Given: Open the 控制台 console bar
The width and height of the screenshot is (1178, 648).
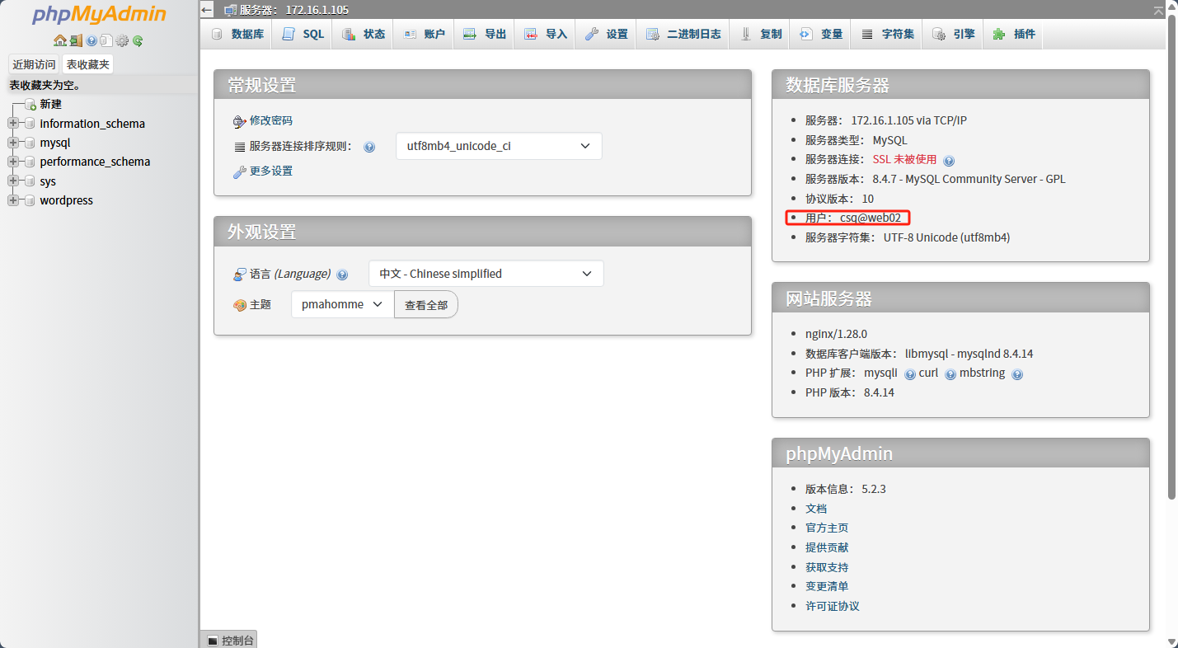Looking at the screenshot, I should pos(229,641).
